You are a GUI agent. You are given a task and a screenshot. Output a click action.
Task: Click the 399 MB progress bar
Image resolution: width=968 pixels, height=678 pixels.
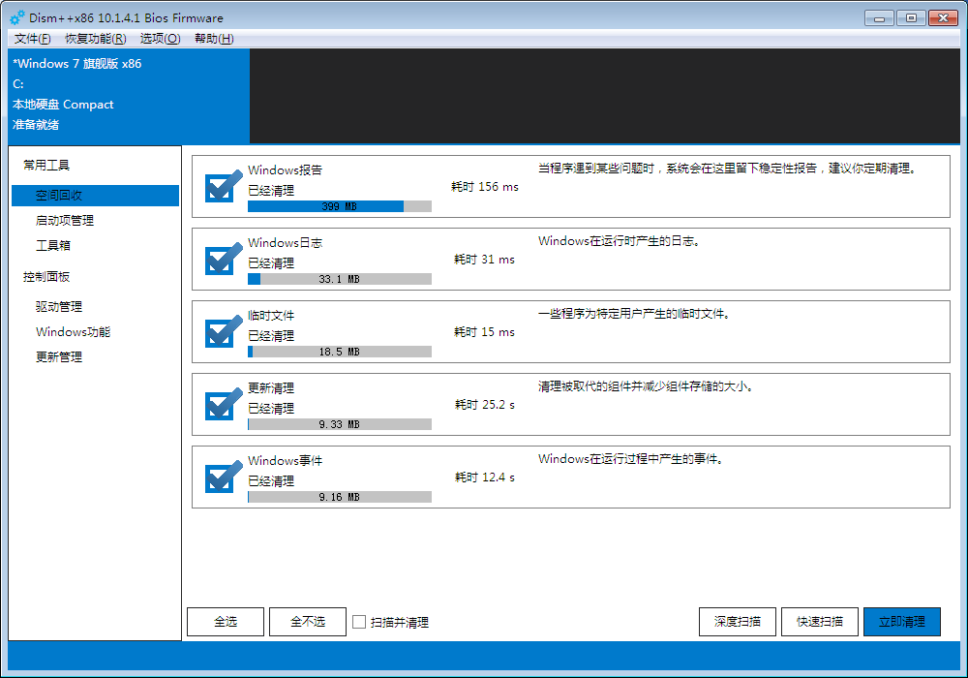pyautogui.click(x=340, y=206)
